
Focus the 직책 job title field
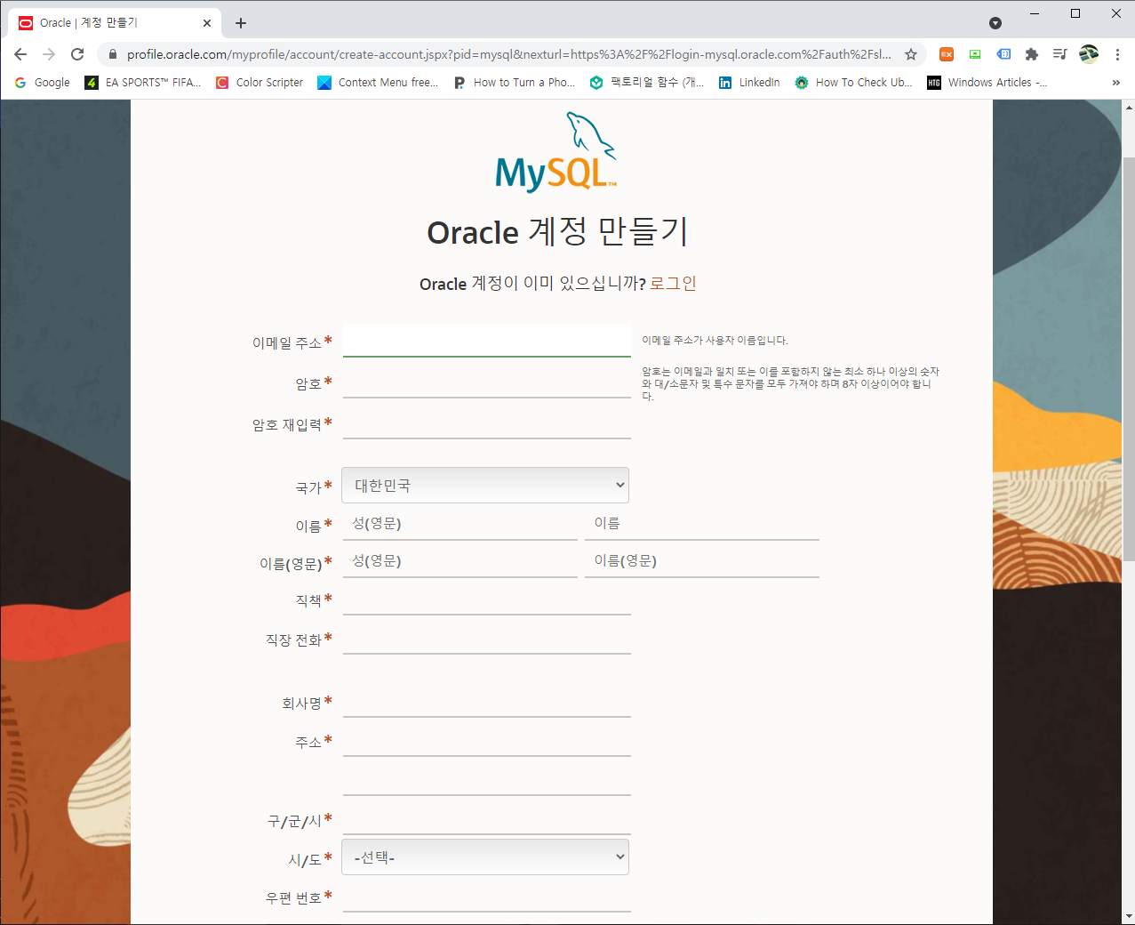(487, 599)
